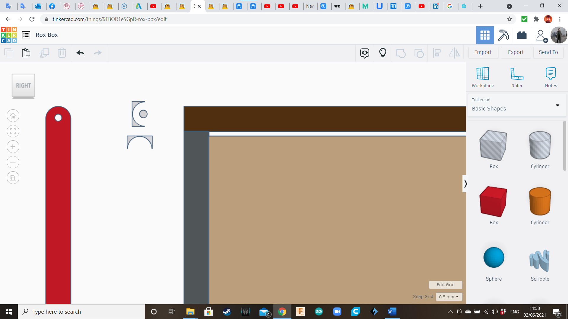Viewport: 568px width, 319px height.
Task: Select the red Box shape
Action: 493,202
